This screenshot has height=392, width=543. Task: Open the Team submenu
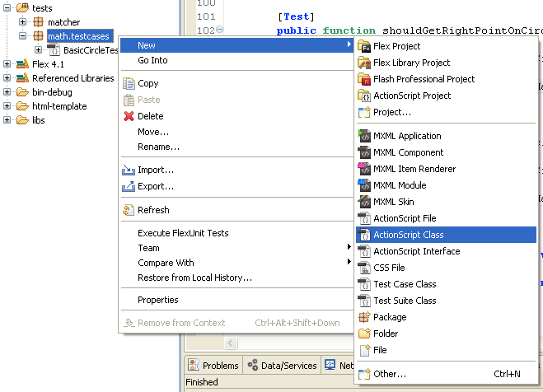pyautogui.click(x=149, y=248)
